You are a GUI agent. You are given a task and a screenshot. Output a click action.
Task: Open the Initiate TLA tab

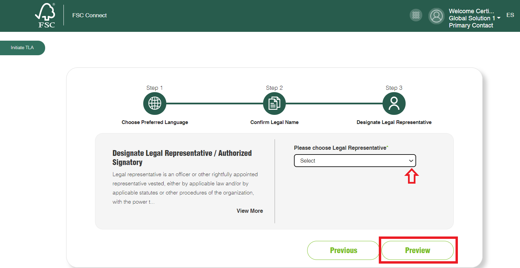(22, 48)
